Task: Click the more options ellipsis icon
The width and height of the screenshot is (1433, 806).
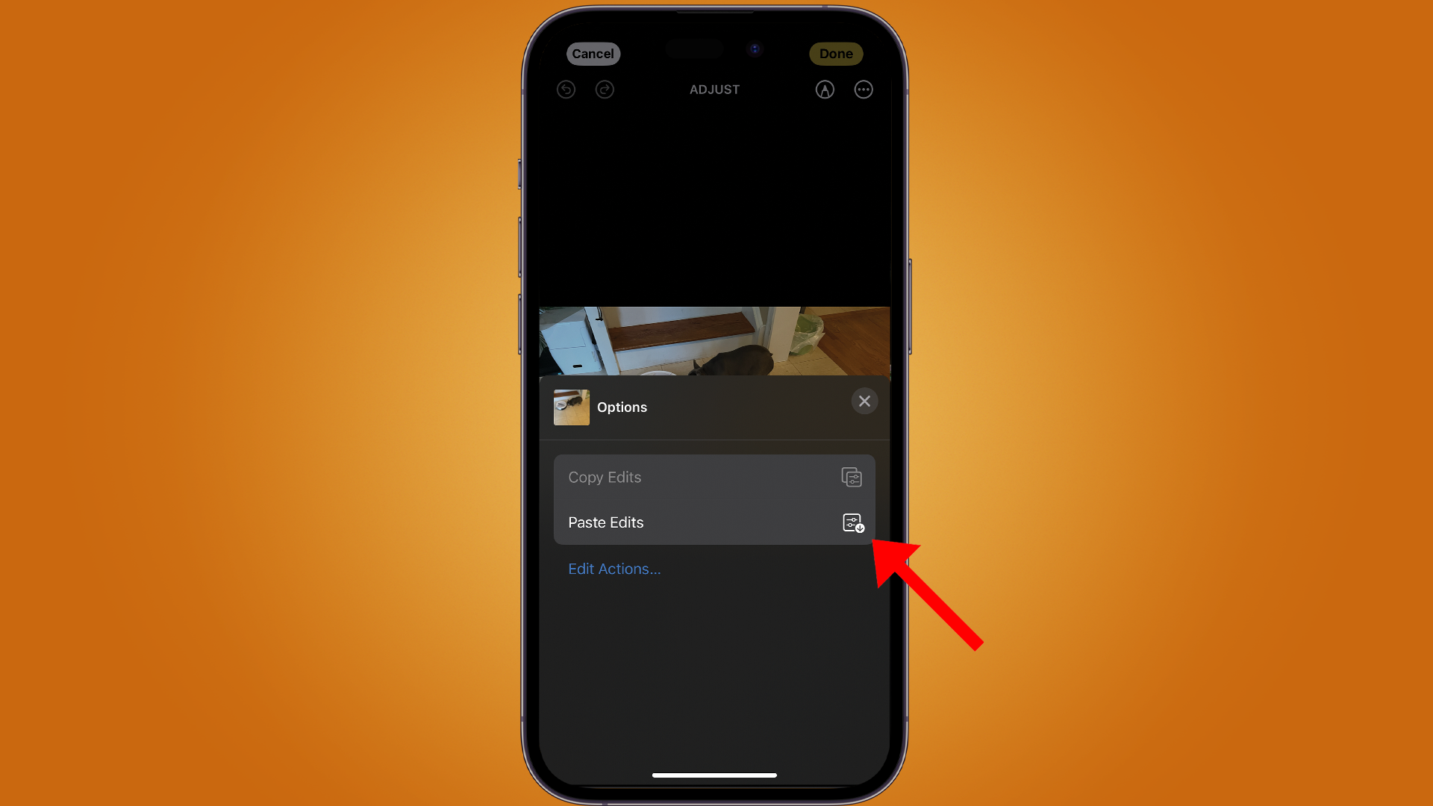Action: (863, 90)
